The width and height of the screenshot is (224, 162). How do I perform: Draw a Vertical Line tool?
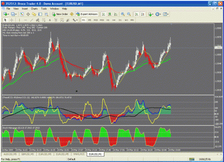tap(19, 20)
